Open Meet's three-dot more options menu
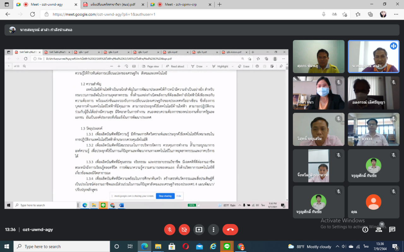The image size is (404, 252). click(214, 230)
